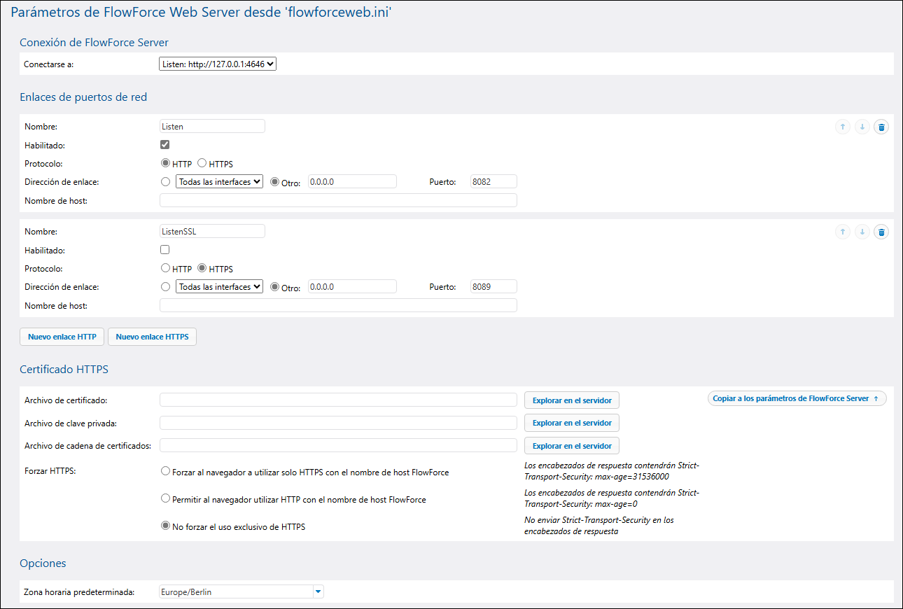Browse the server for Archivo de certificado
This screenshot has height=609, width=903.
click(571, 400)
